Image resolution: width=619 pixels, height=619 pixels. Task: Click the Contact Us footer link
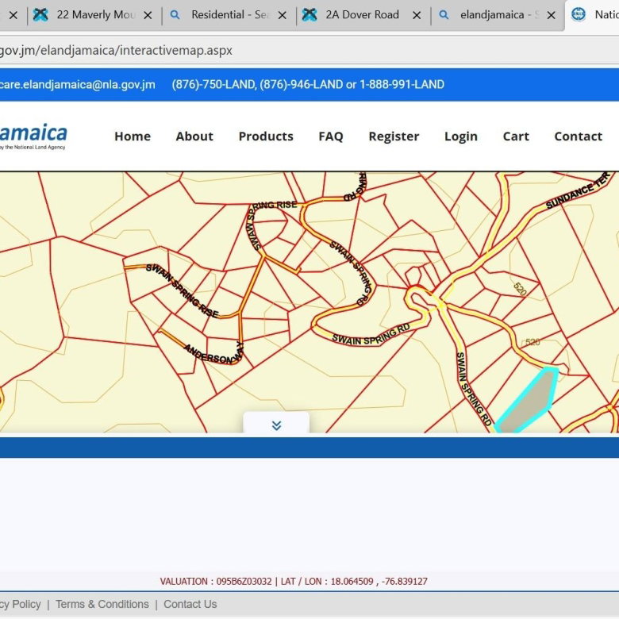190,605
